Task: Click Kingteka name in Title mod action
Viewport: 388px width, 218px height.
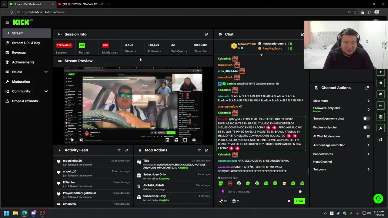Action: 183,168
